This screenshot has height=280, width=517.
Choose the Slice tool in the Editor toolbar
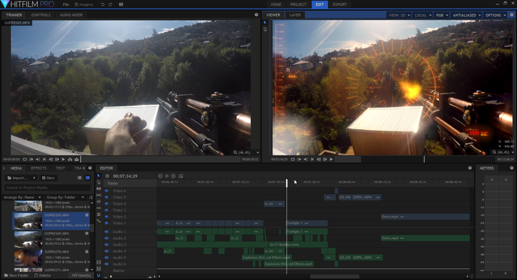99,189
